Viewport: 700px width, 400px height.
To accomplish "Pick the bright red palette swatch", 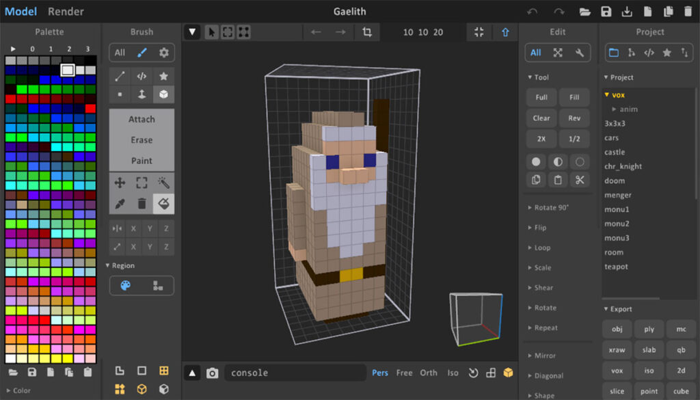I will 90,109.
